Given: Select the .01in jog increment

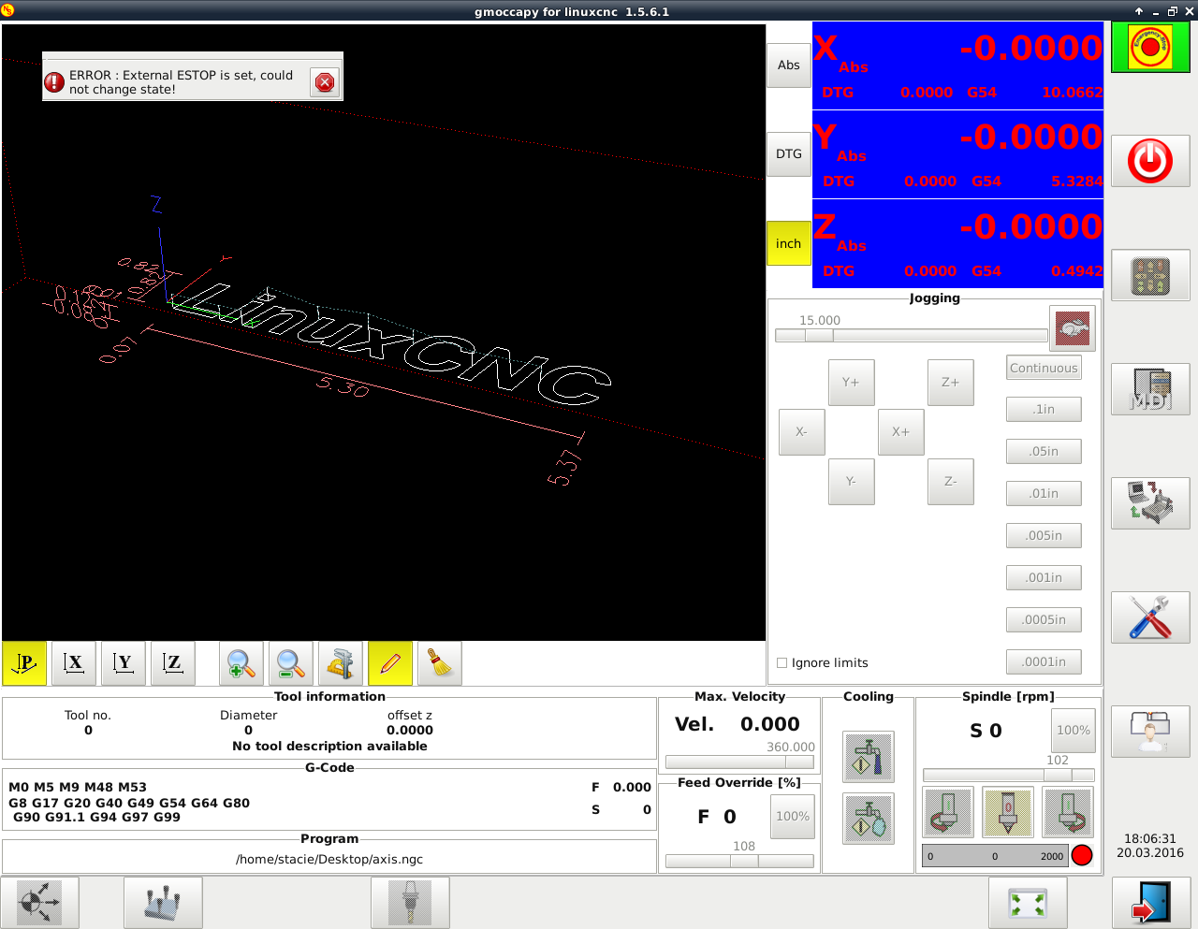Looking at the screenshot, I should pos(1045,494).
